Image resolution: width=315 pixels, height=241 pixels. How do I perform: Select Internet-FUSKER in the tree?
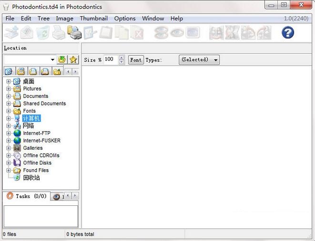pyautogui.click(x=42, y=141)
